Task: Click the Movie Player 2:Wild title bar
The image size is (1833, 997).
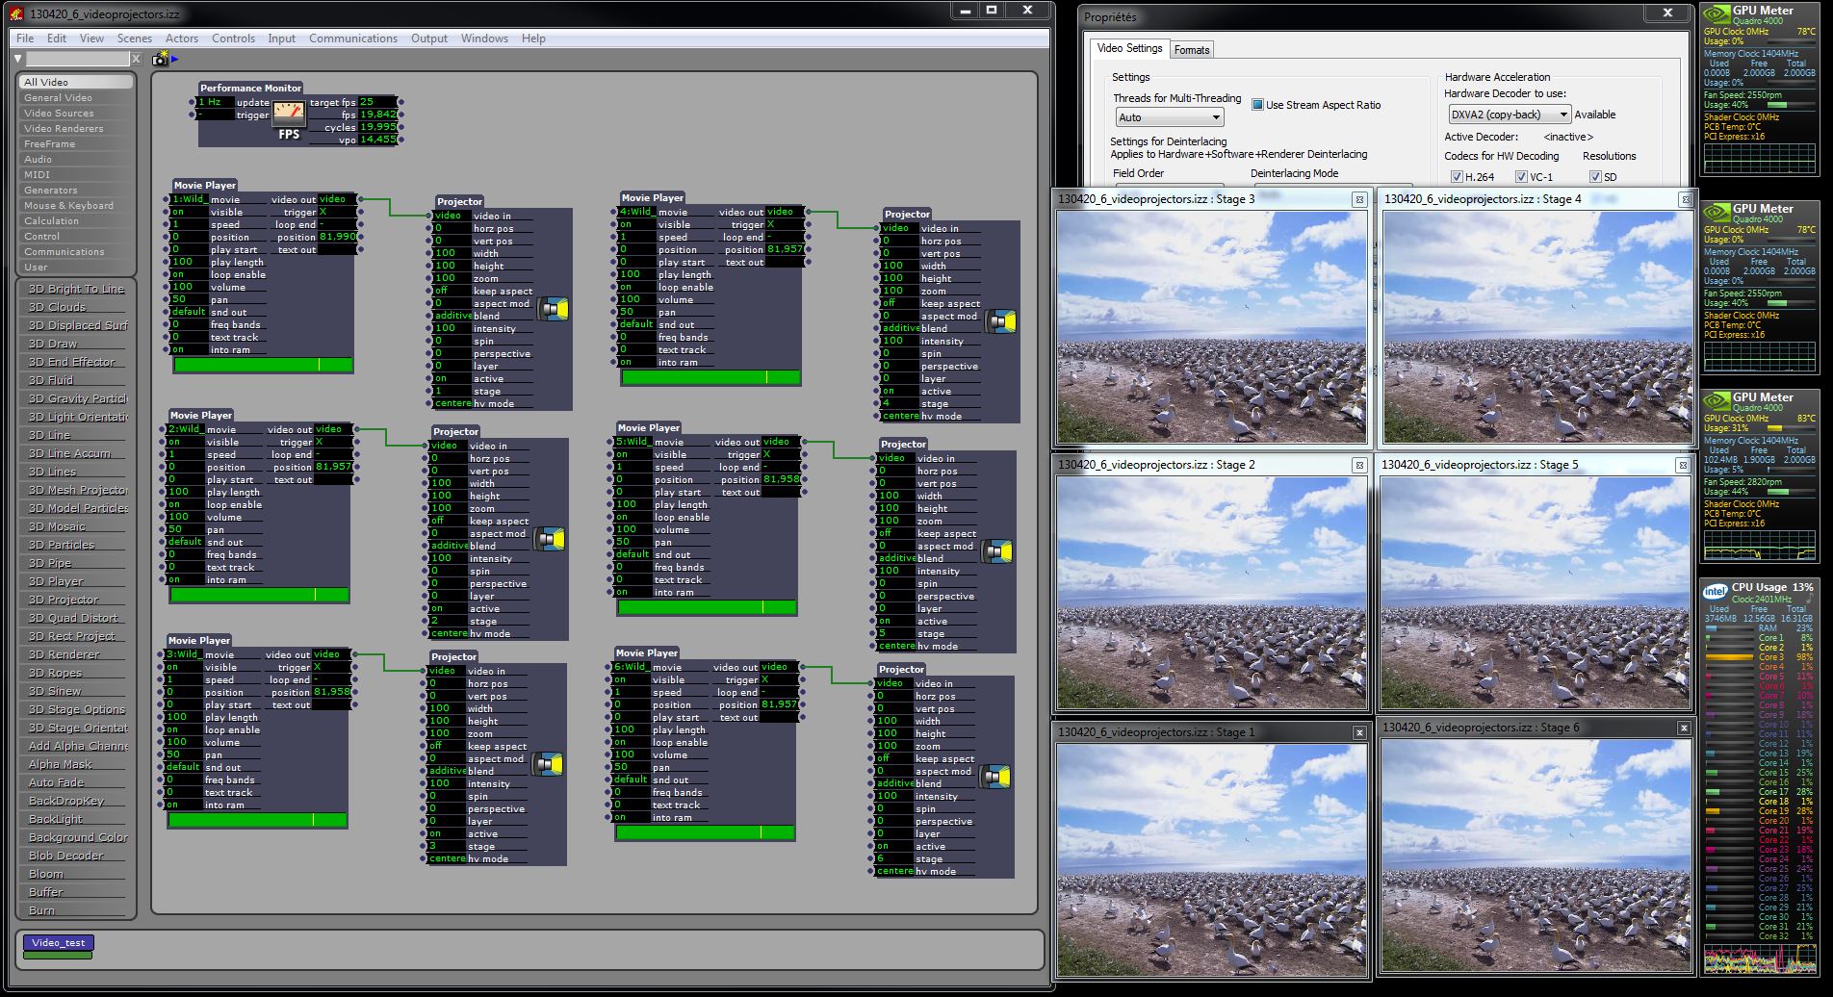Action: coord(202,416)
